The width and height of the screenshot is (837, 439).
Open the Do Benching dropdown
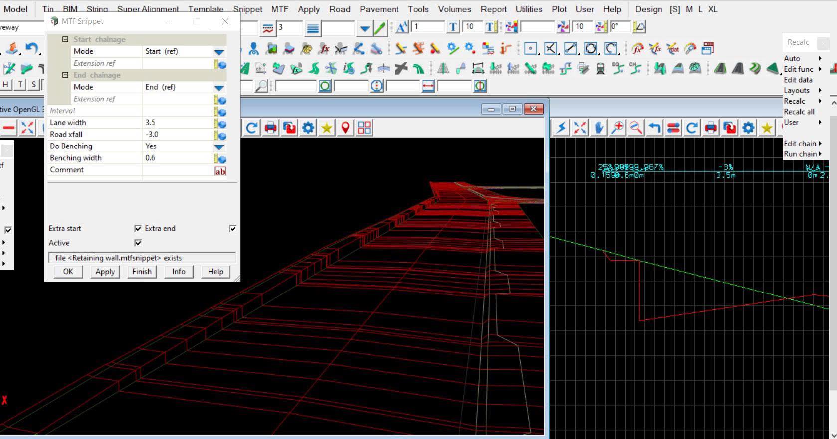point(219,147)
